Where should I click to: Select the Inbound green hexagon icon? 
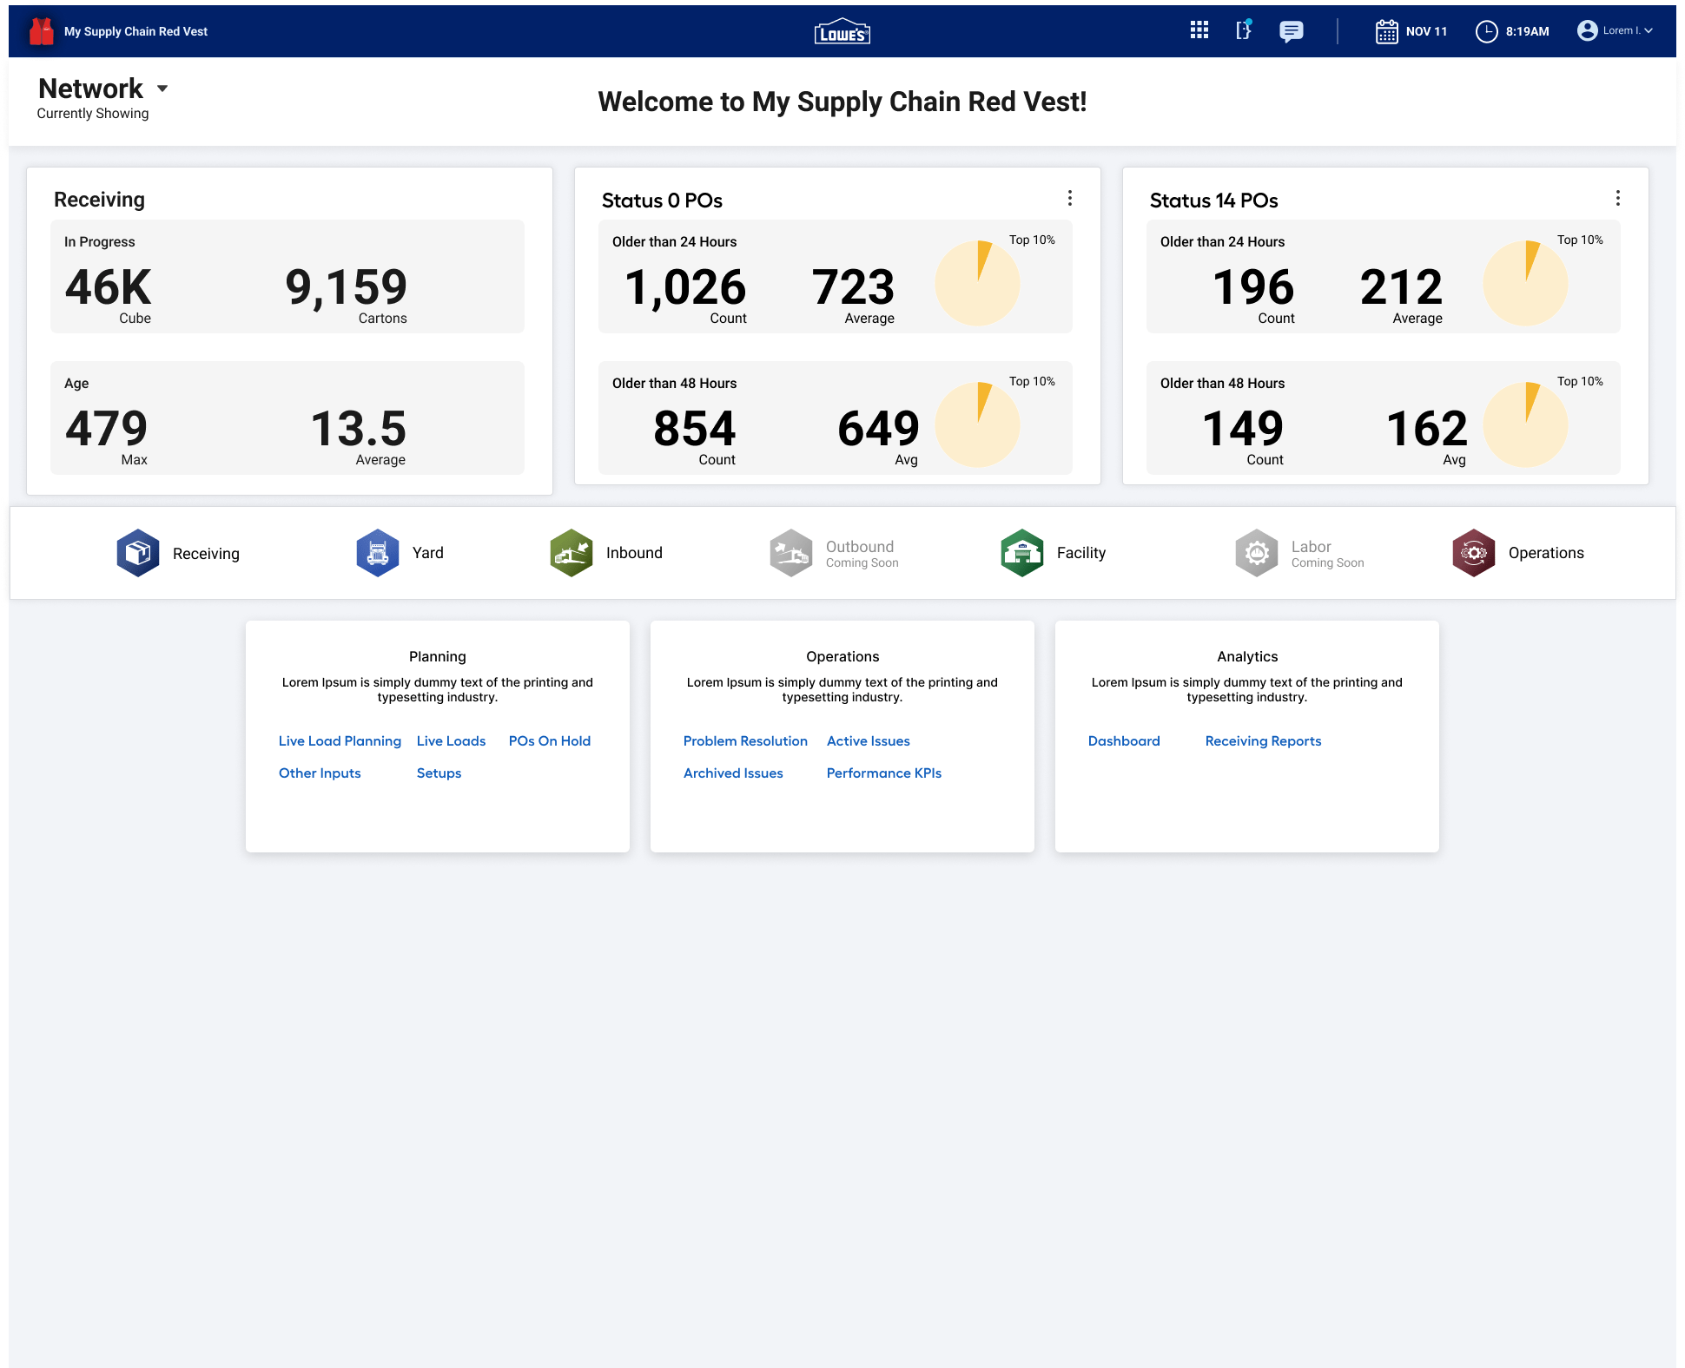pyautogui.click(x=572, y=553)
